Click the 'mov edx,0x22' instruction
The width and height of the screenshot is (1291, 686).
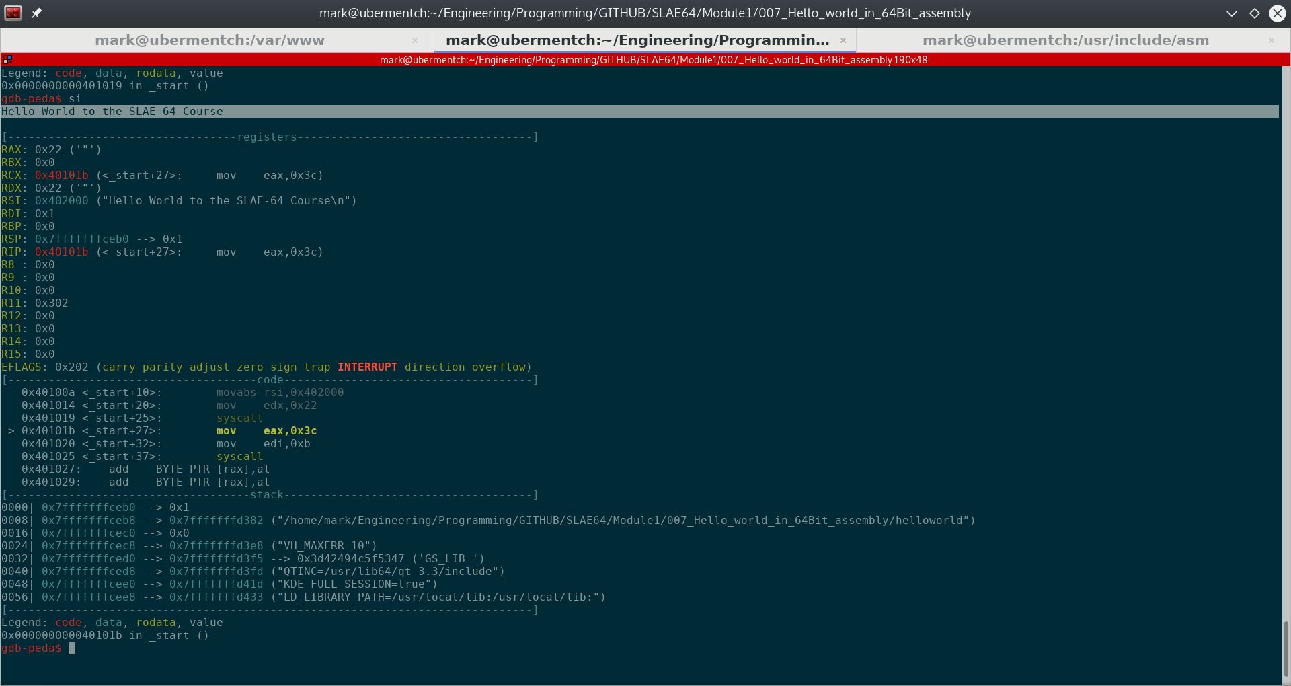266,406
